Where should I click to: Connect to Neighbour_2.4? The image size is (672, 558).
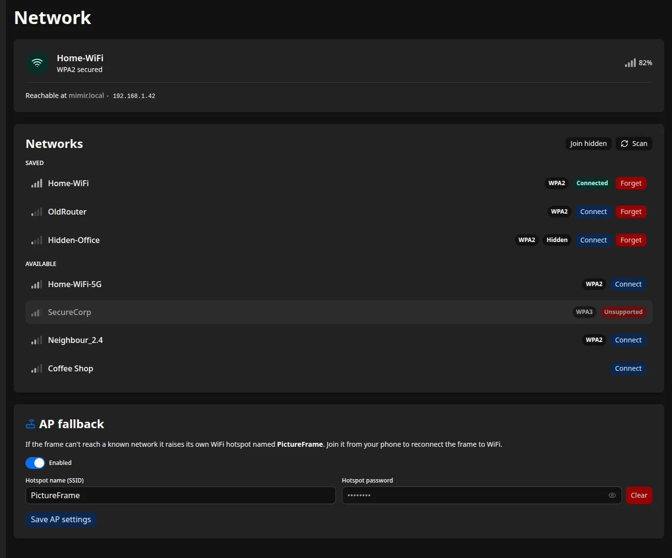[x=628, y=340]
